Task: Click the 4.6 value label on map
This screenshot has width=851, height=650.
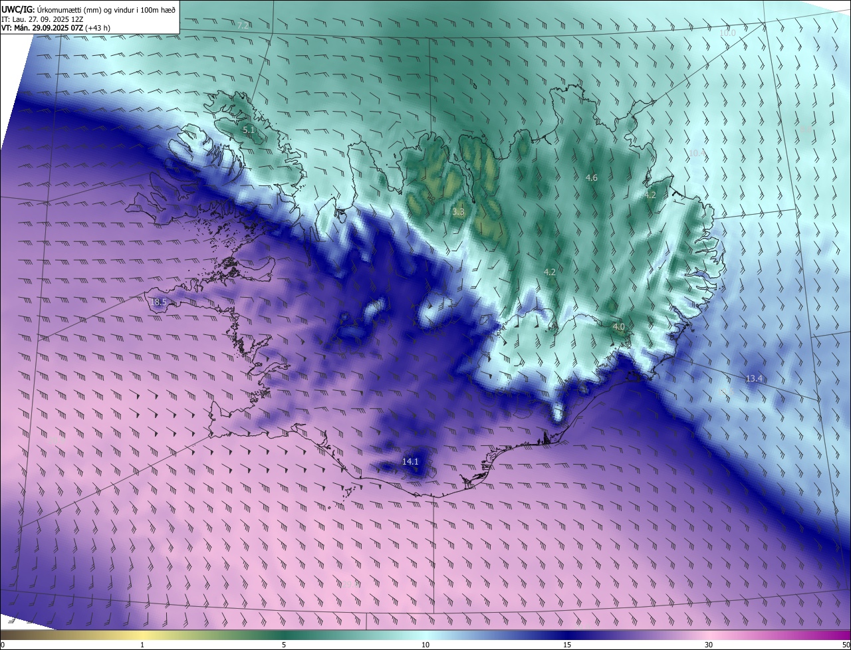Action: [592, 177]
